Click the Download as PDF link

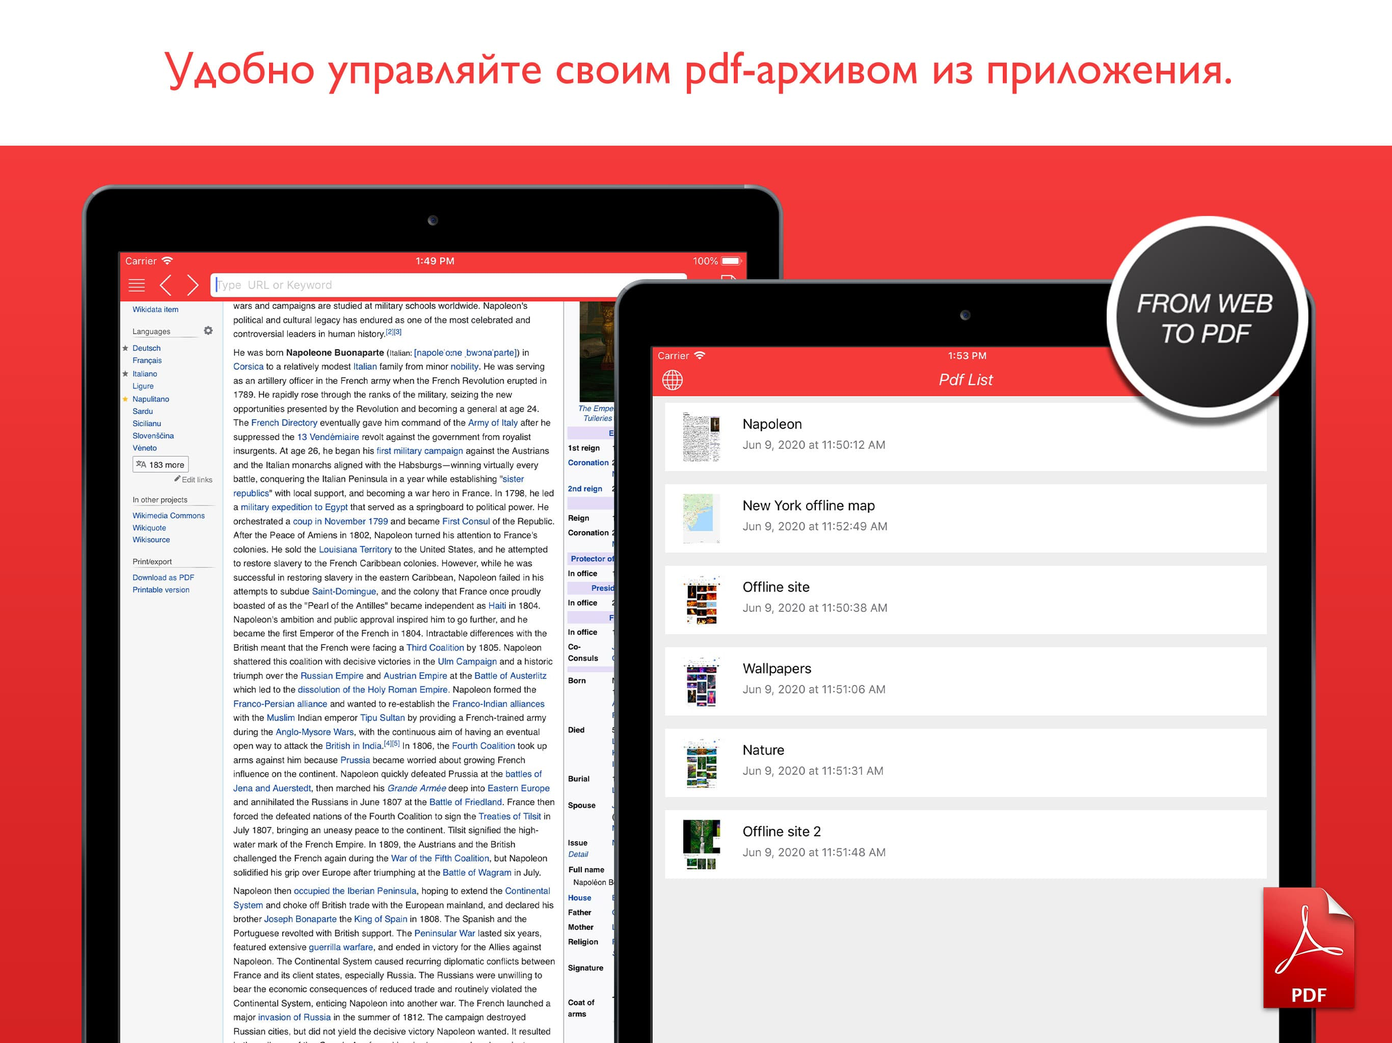[163, 578]
